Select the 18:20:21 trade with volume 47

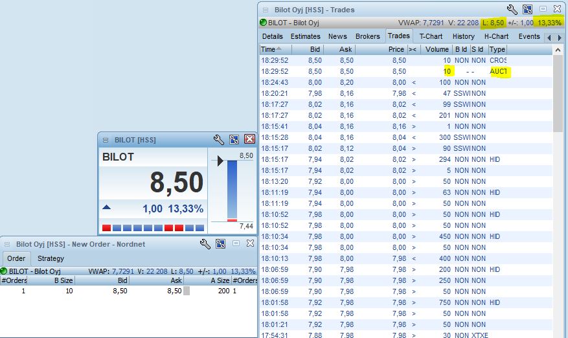pyautogui.click(x=405, y=93)
